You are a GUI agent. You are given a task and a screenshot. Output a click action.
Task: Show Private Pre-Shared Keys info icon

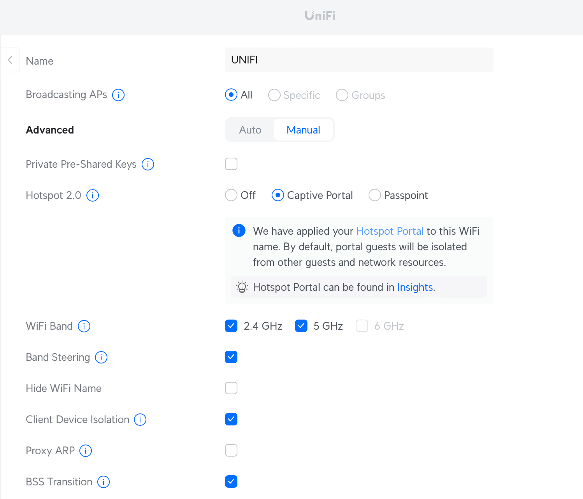tap(148, 164)
